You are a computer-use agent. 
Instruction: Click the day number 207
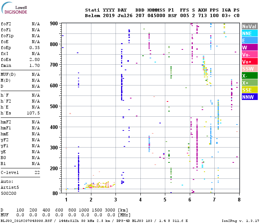pyautogui.click(x=140, y=16)
